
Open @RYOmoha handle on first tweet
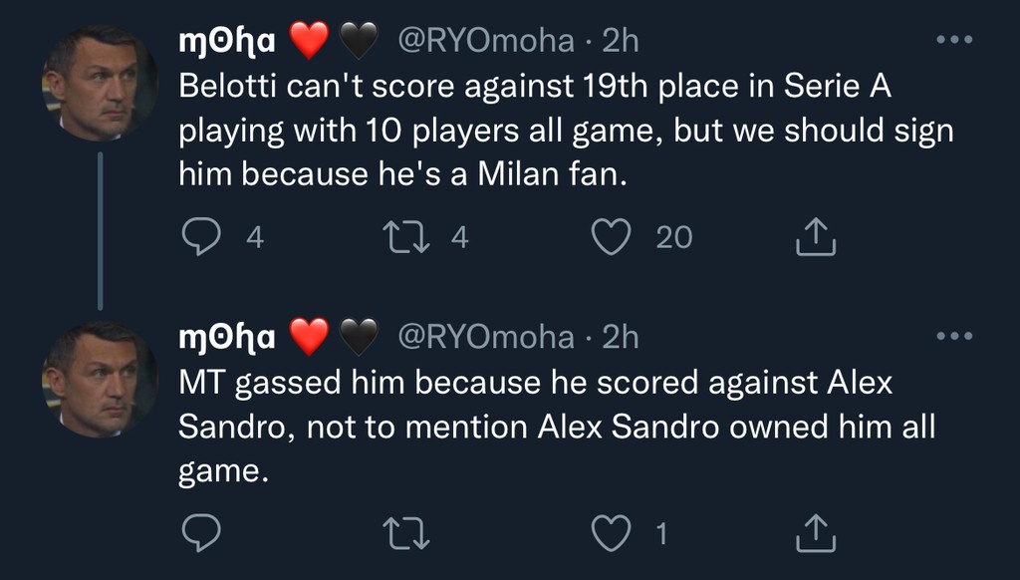pos(486,40)
